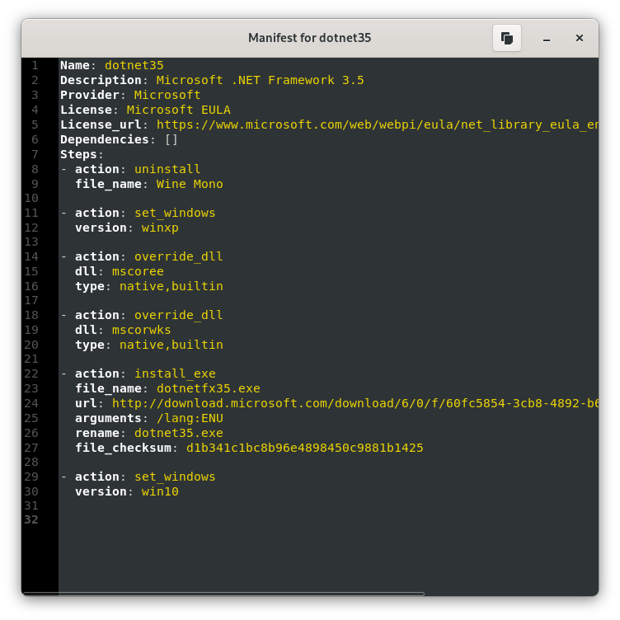Click 'mscorwks' dll value
620x620 pixels.
[142, 330]
